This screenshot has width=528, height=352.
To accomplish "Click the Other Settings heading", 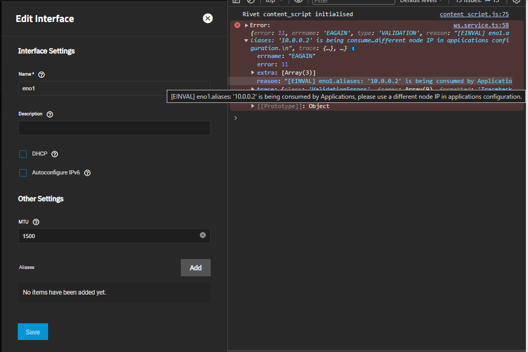I will click(x=41, y=199).
